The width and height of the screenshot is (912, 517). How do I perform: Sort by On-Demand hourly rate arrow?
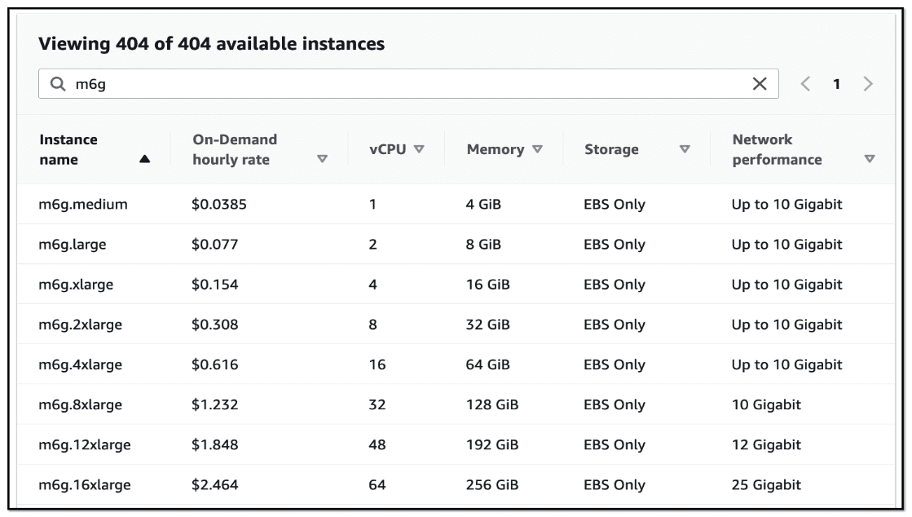click(322, 159)
